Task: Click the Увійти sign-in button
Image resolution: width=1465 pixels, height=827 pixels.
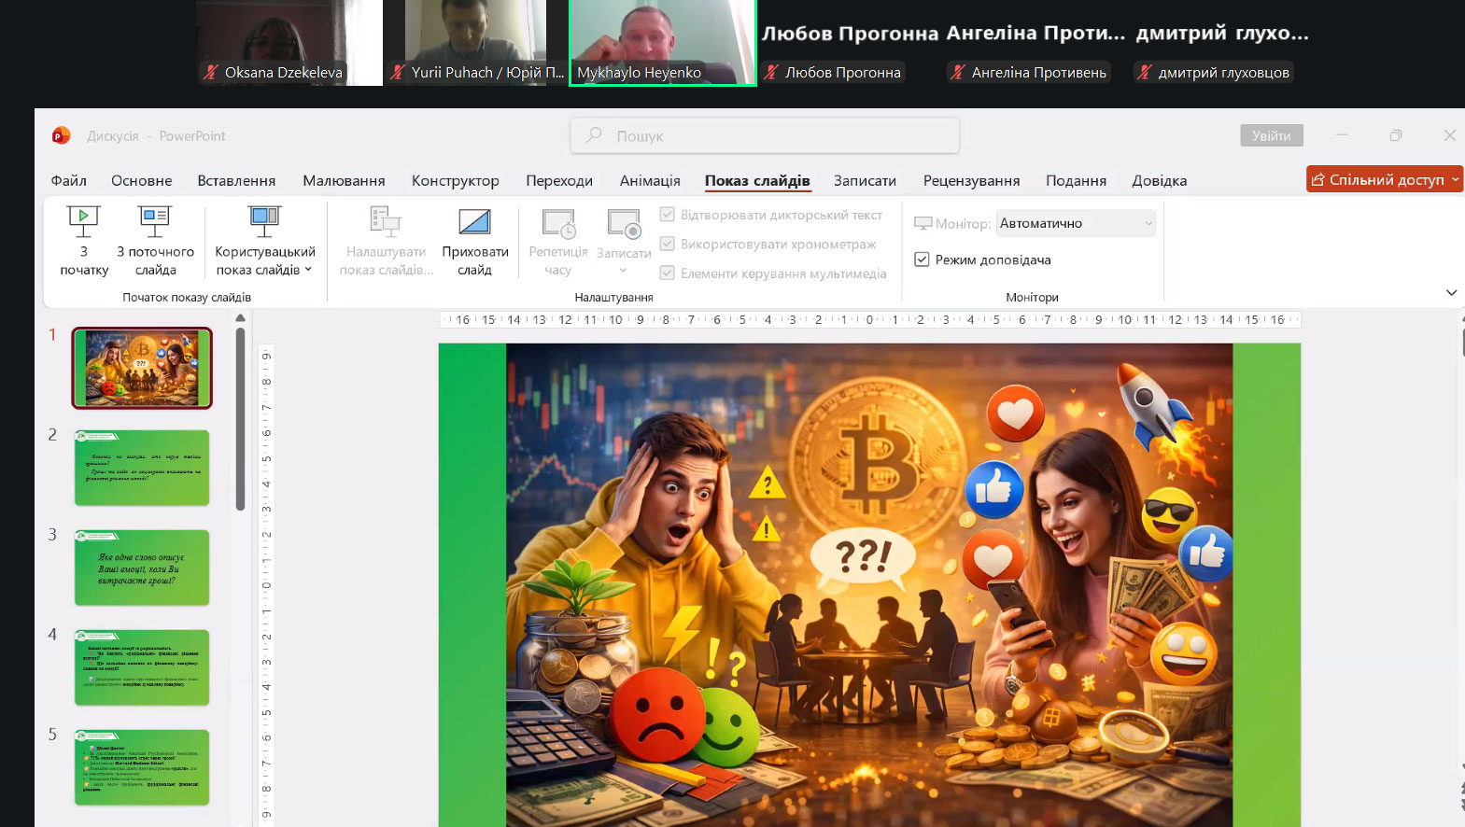Action: [1271, 136]
